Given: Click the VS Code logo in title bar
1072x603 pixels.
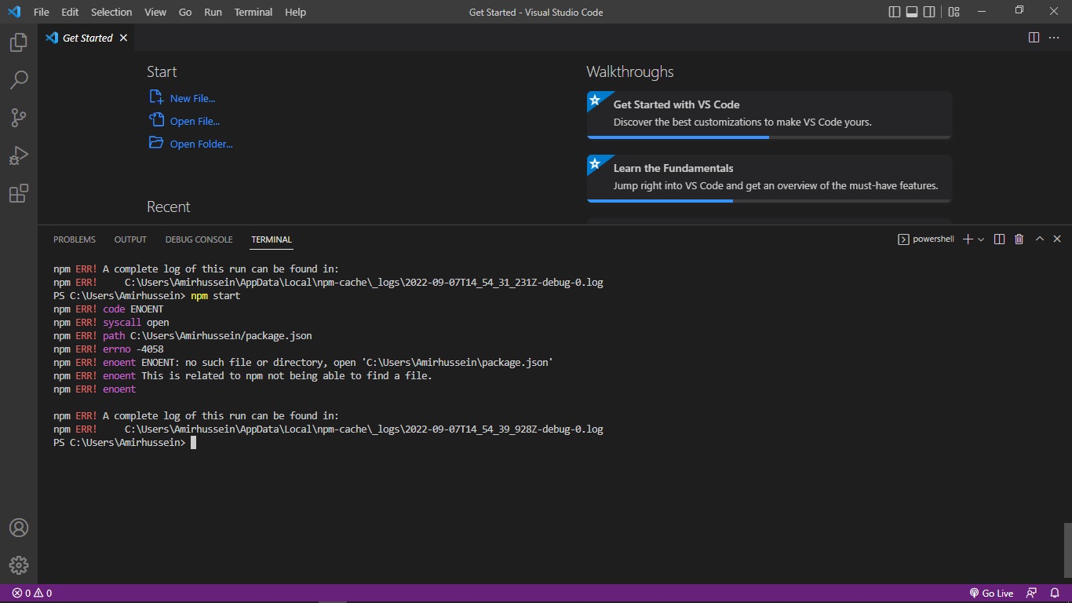Looking at the screenshot, I should pos(14,12).
